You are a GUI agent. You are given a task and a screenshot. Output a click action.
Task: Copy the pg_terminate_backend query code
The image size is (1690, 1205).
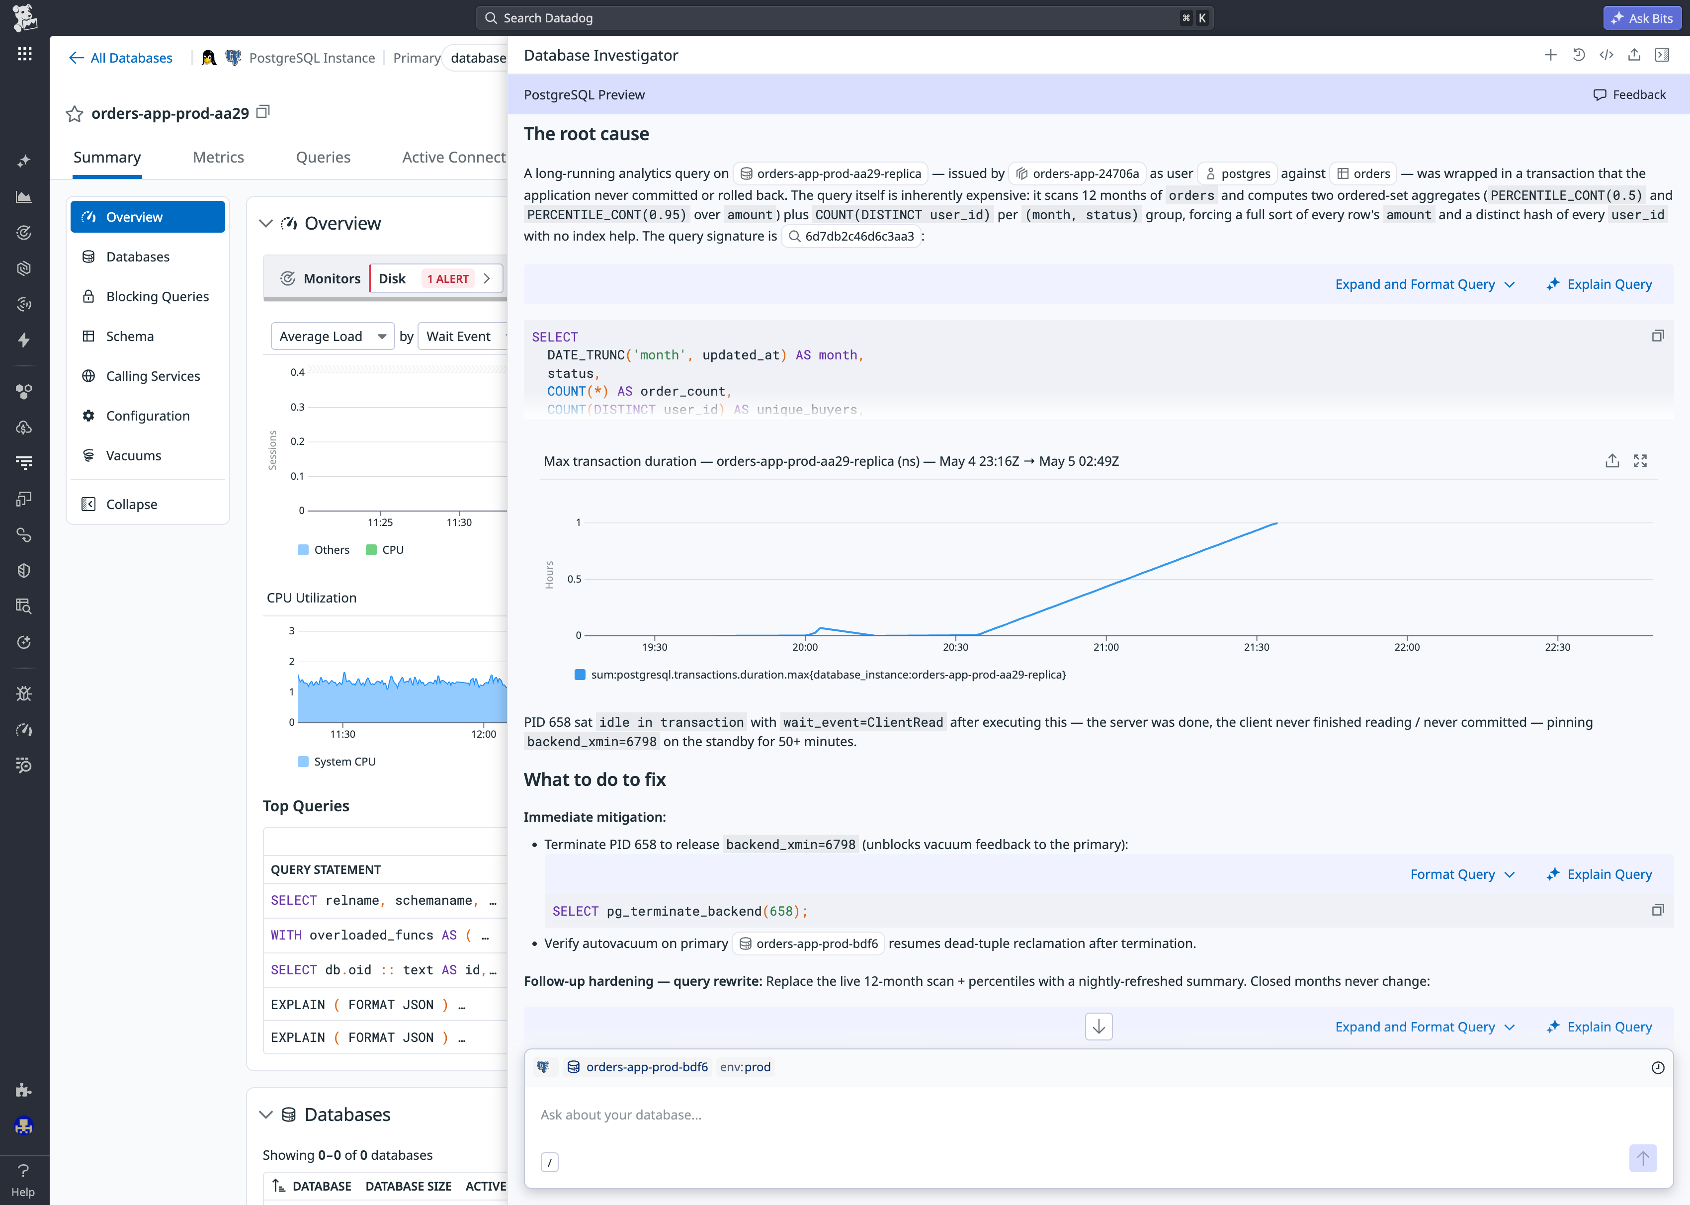(1658, 910)
